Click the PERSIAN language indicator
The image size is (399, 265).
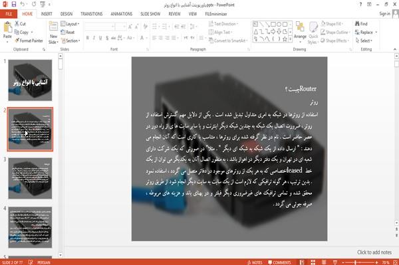44,262
